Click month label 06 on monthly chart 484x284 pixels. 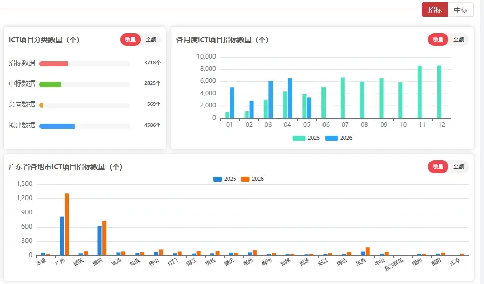(326, 125)
